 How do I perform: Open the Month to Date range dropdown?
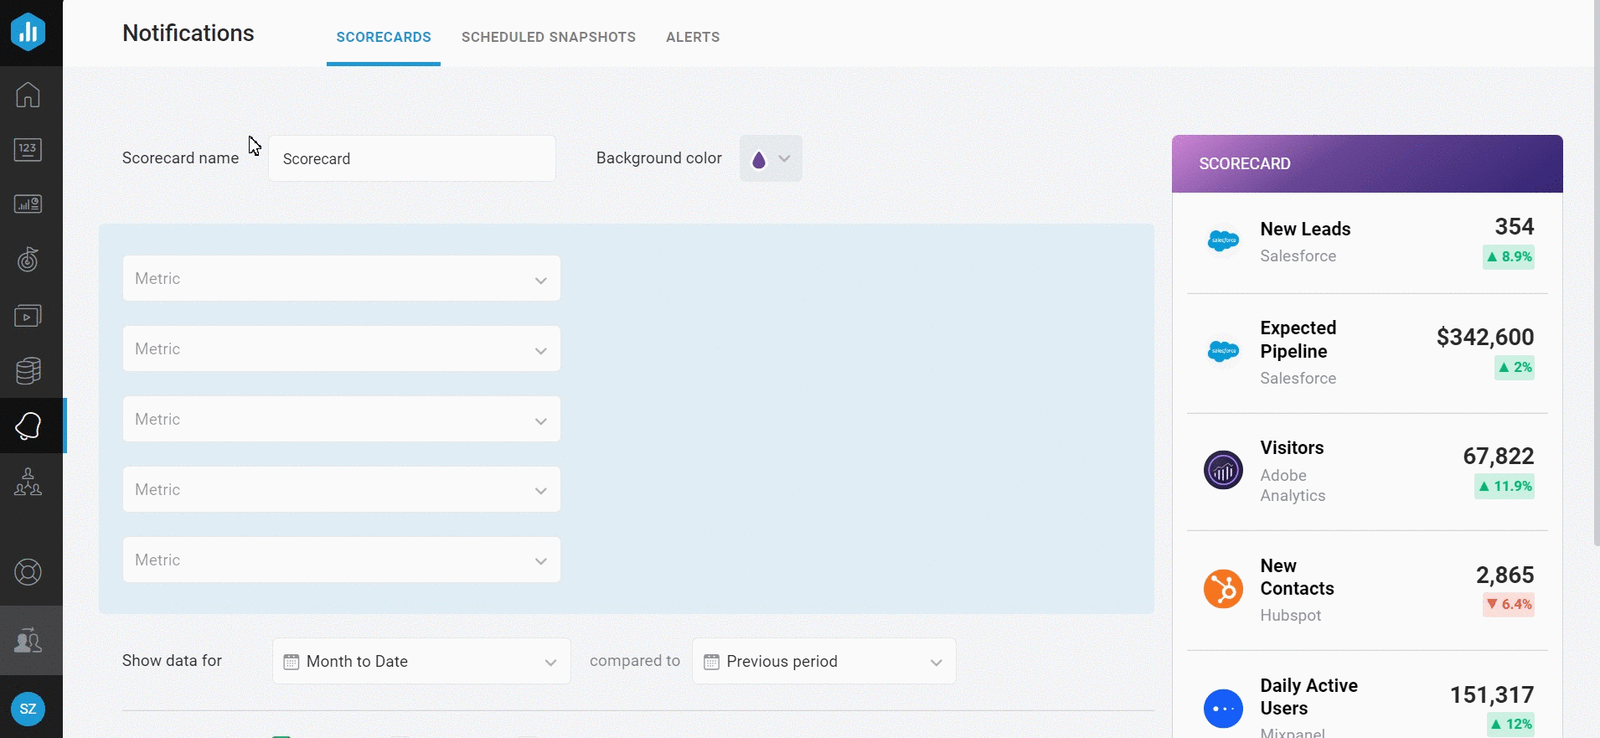421,662
